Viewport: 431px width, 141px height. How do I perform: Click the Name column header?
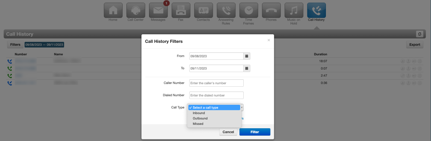tap(58, 54)
